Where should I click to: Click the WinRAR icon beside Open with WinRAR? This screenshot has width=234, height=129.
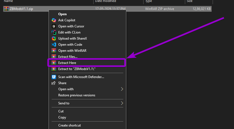pos(54,51)
